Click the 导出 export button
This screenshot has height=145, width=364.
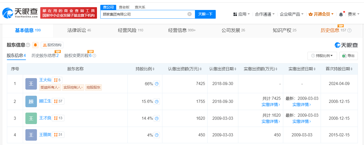pos(349,56)
